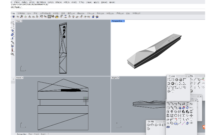
Task: Close the upper floating panel
Action: click(189, 76)
